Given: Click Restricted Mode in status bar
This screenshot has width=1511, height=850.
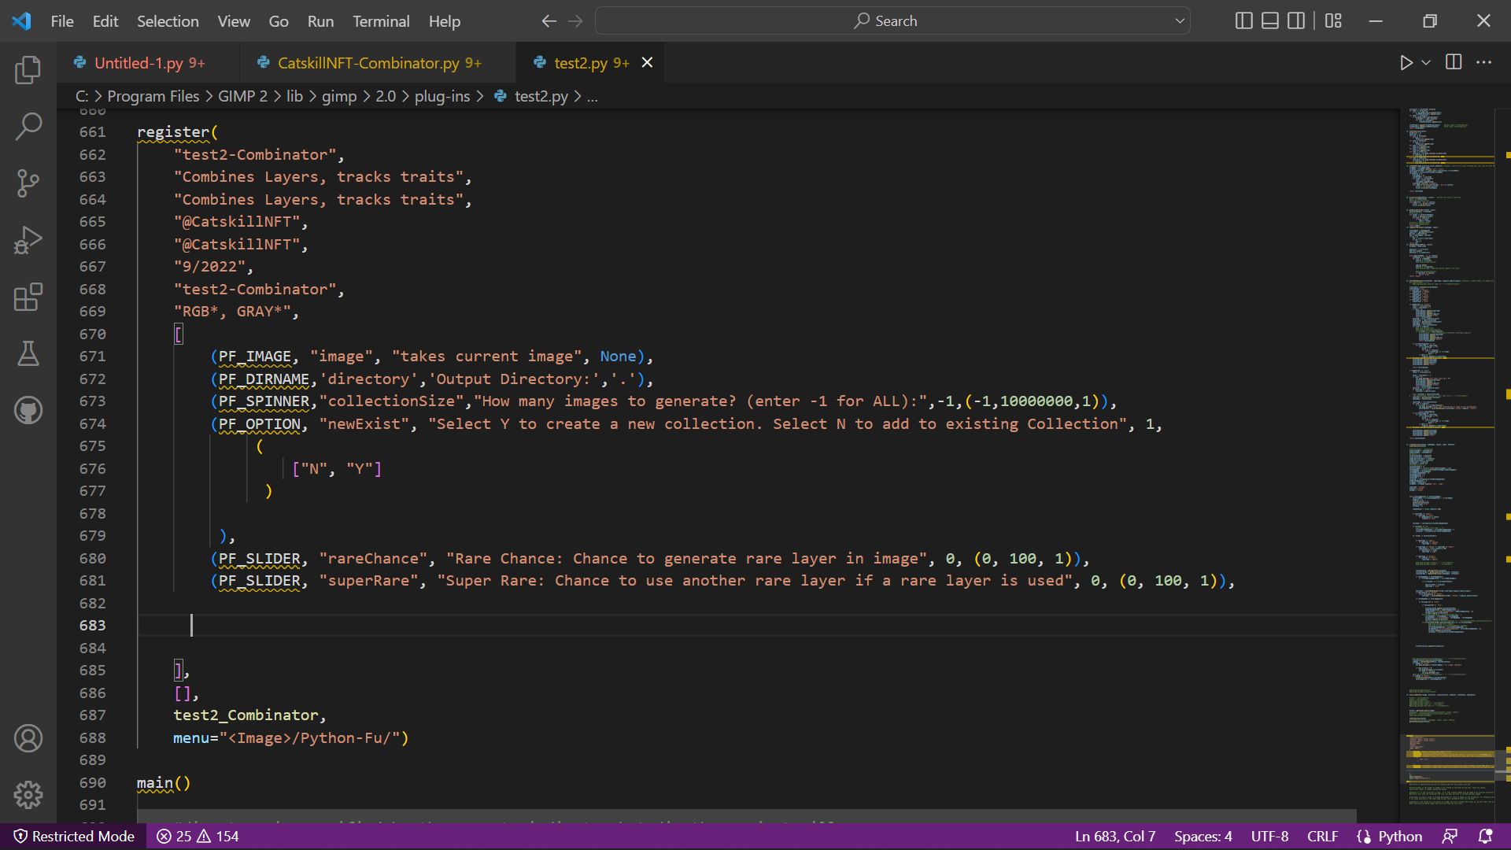Looking at the screenshot, I should 74,836.
